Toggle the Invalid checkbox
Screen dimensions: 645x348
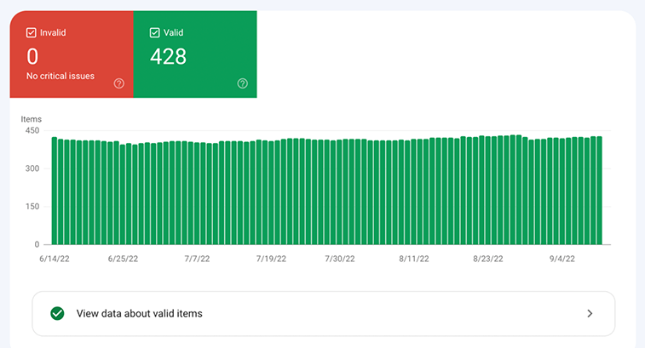coord(32,33)
